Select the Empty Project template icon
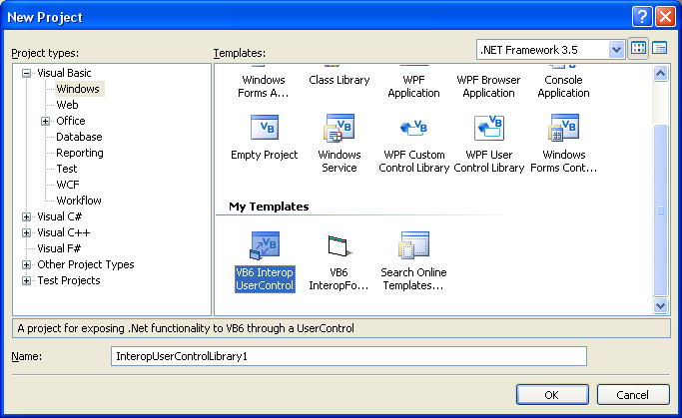This screenshot has height=418, width=682. click(x=265, y=128)
